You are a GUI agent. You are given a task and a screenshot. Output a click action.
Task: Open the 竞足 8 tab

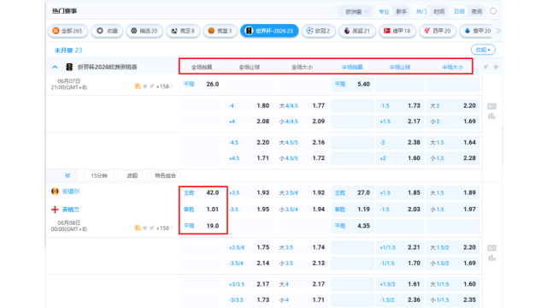(183, 31)
